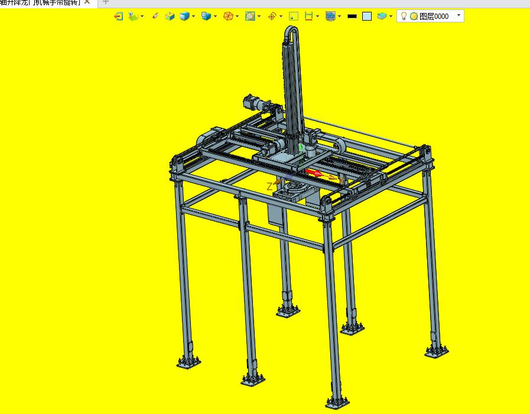Click the exit icon with red arrow

(x=118, y=16)
